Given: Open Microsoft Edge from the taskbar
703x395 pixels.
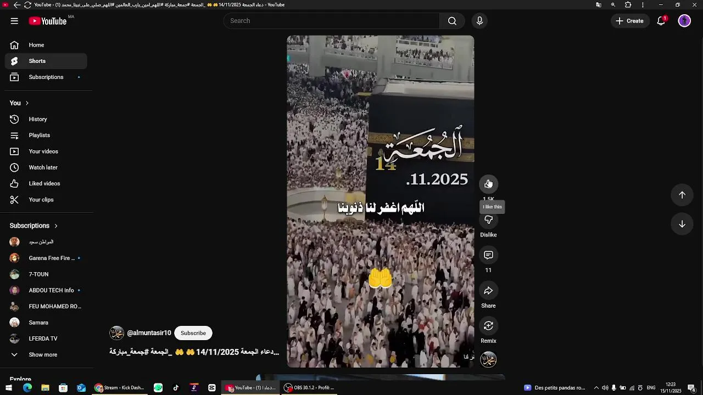Looking at the screenshot, I should point(27,388).
